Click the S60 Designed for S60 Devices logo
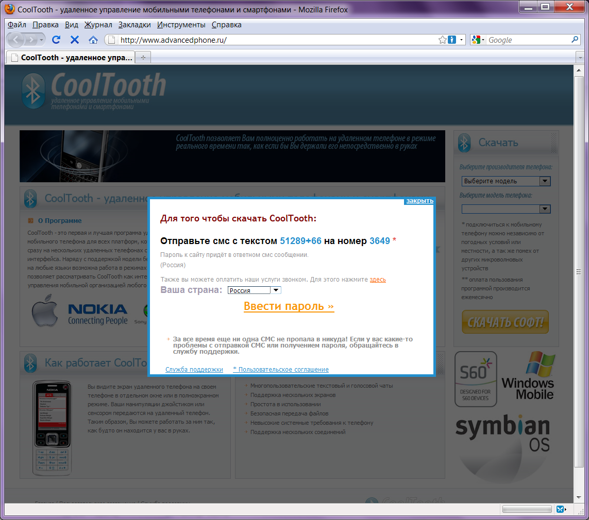The height and width of the screenshot is (520, 589). [476, 379]
